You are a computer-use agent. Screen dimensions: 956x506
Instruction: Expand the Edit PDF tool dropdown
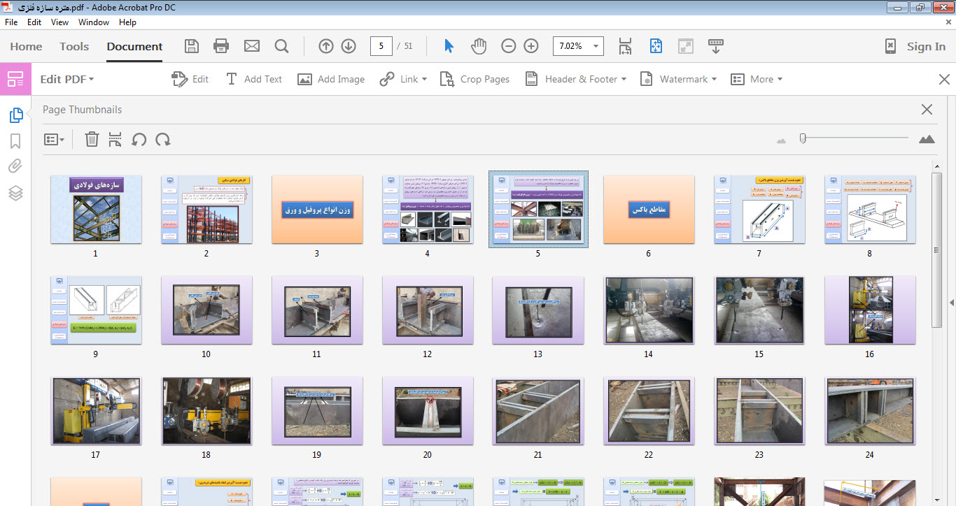coord(91,80)
